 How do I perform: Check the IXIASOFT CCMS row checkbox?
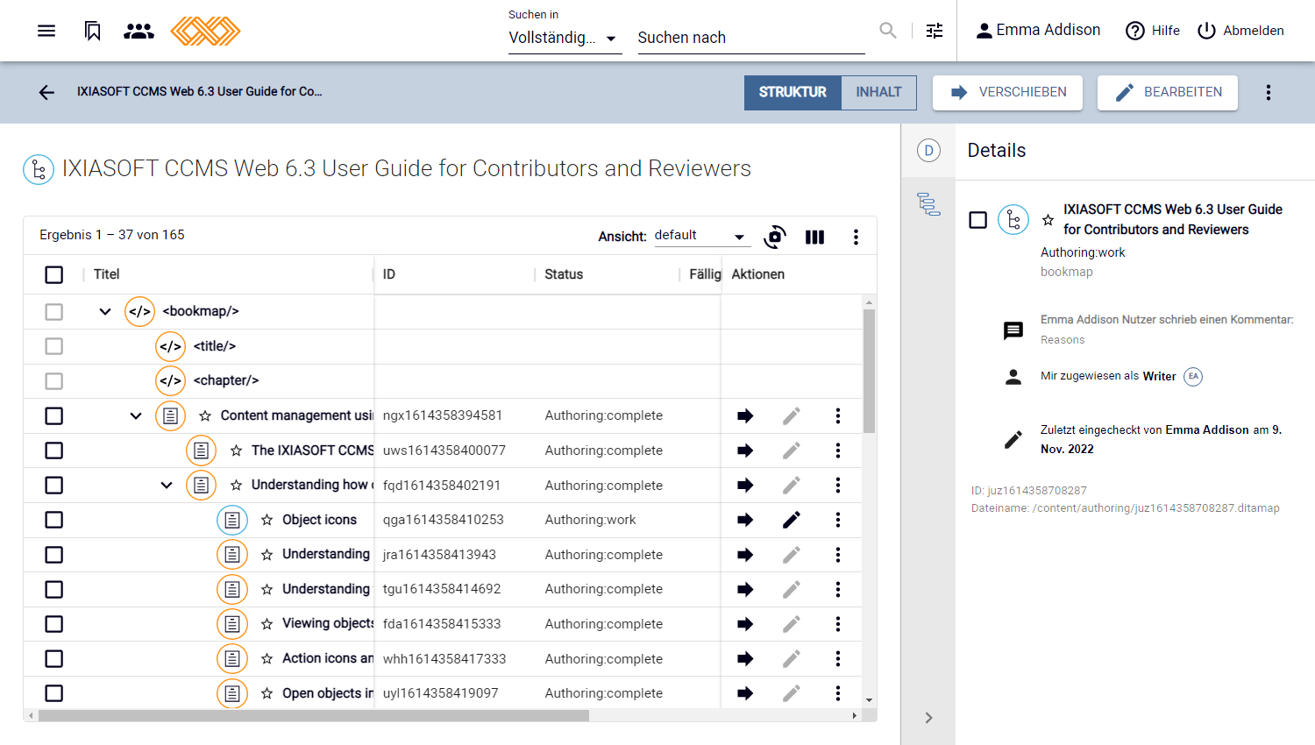pyautogui.click(x=54, y=451)
